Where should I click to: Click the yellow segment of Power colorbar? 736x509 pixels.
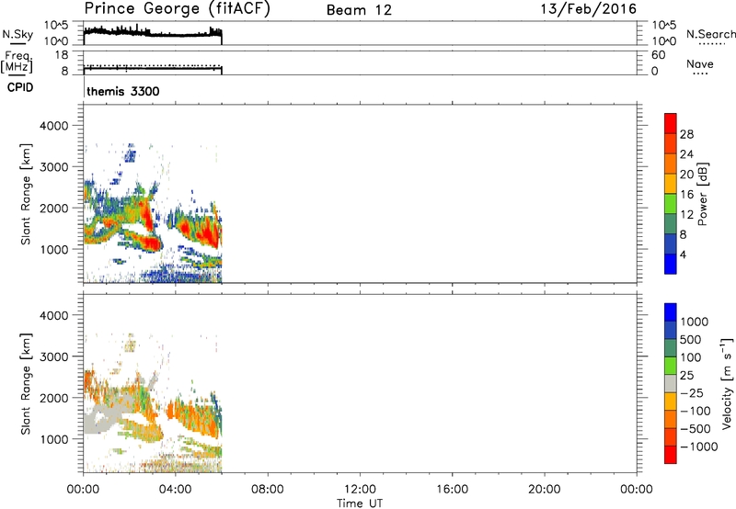(x=671, y=184)
